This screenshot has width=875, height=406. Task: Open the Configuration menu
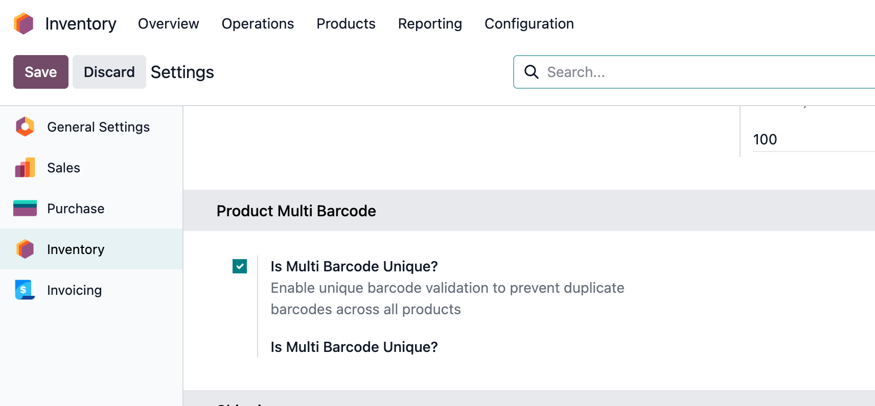[529, 23]
